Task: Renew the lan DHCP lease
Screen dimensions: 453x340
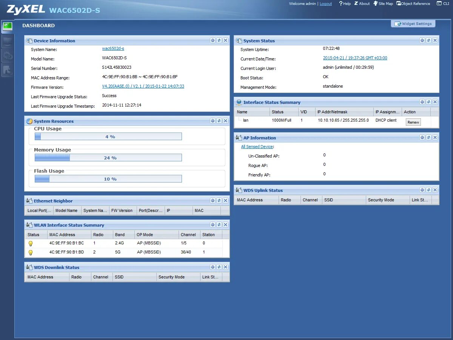Action: click(413, 122)
